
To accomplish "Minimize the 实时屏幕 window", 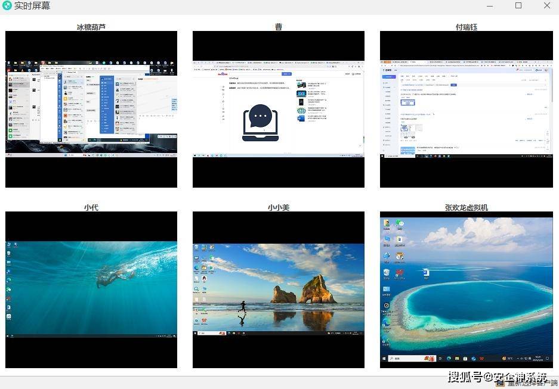I will pos(490,6).
